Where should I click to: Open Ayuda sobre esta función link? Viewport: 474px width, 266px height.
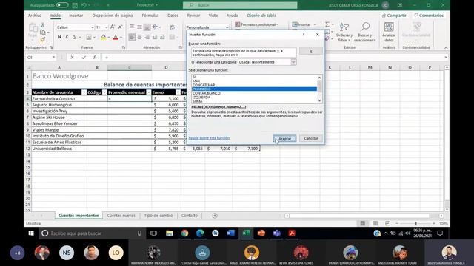pos(209,138)
